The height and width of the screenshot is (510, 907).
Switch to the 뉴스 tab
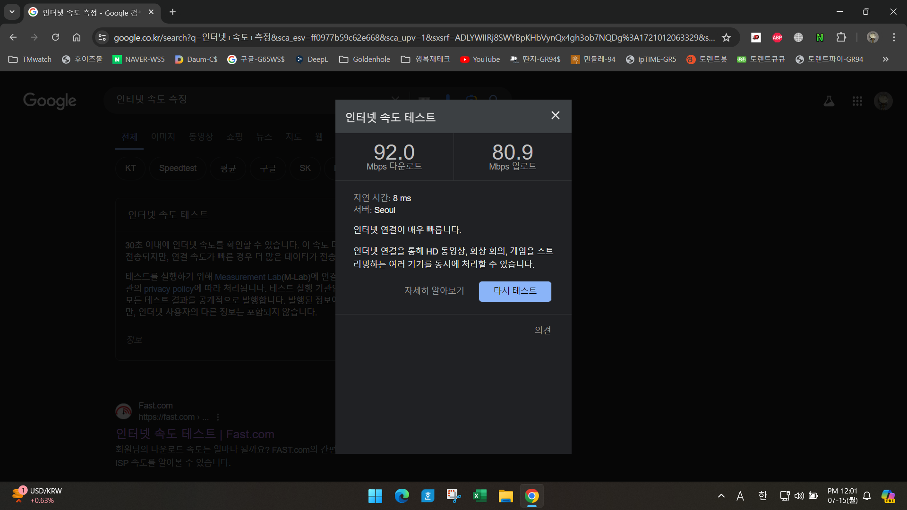tap(264, 137)
